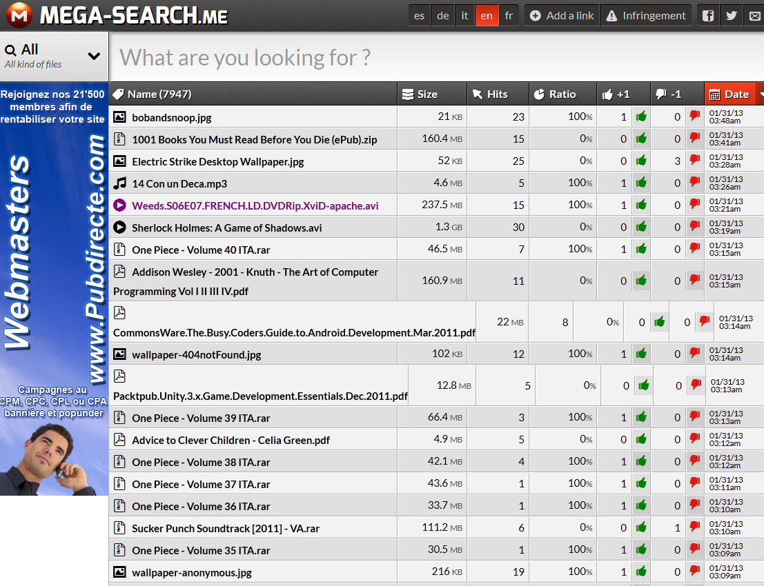This screenshot has width=764, height=586.
Task: Select the fr language option
Action: (509, 16)
